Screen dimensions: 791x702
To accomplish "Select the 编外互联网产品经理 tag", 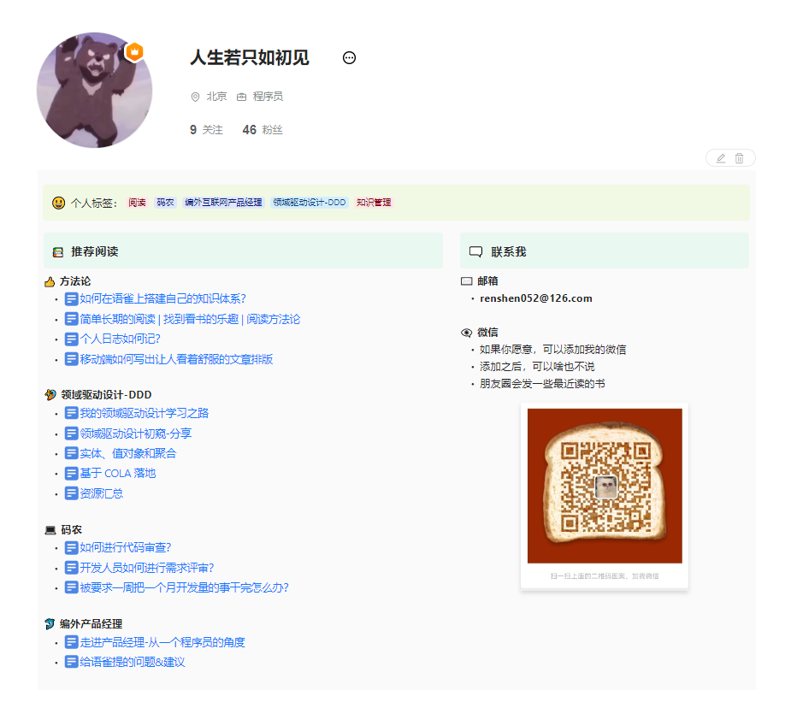I will (x=223, y=203).
